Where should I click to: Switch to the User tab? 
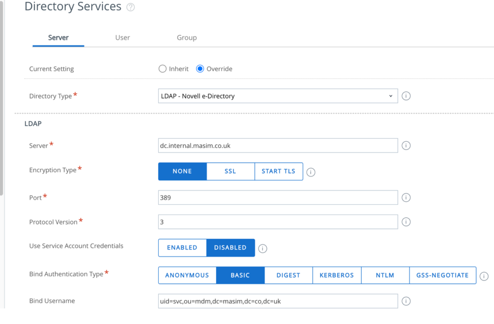click(122, 38)
